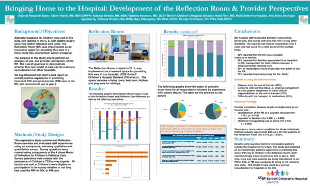The width and height of the screenshot is (310, 186).
Task: Click the purple circle in the butterfly artwork
Action: (x=28, y=104)
